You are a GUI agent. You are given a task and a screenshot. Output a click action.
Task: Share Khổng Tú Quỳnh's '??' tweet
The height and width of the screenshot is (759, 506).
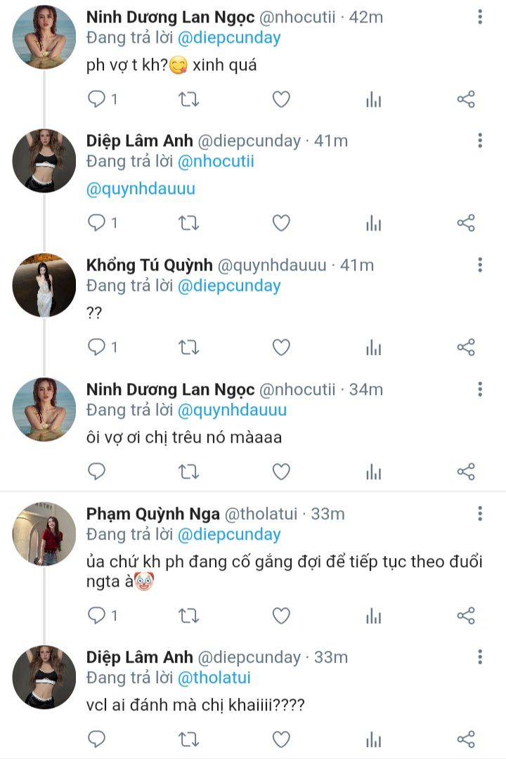pyautogui.click(x=466, y=347)
